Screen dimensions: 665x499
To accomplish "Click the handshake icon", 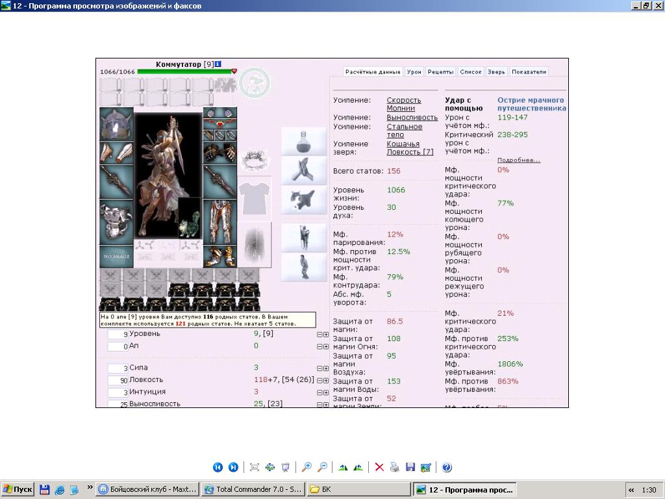I will point(304,170).
